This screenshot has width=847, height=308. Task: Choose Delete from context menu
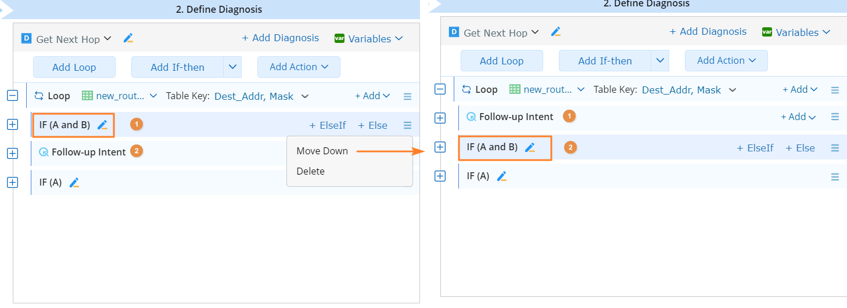pyautogui.click(x=310, y=171)
